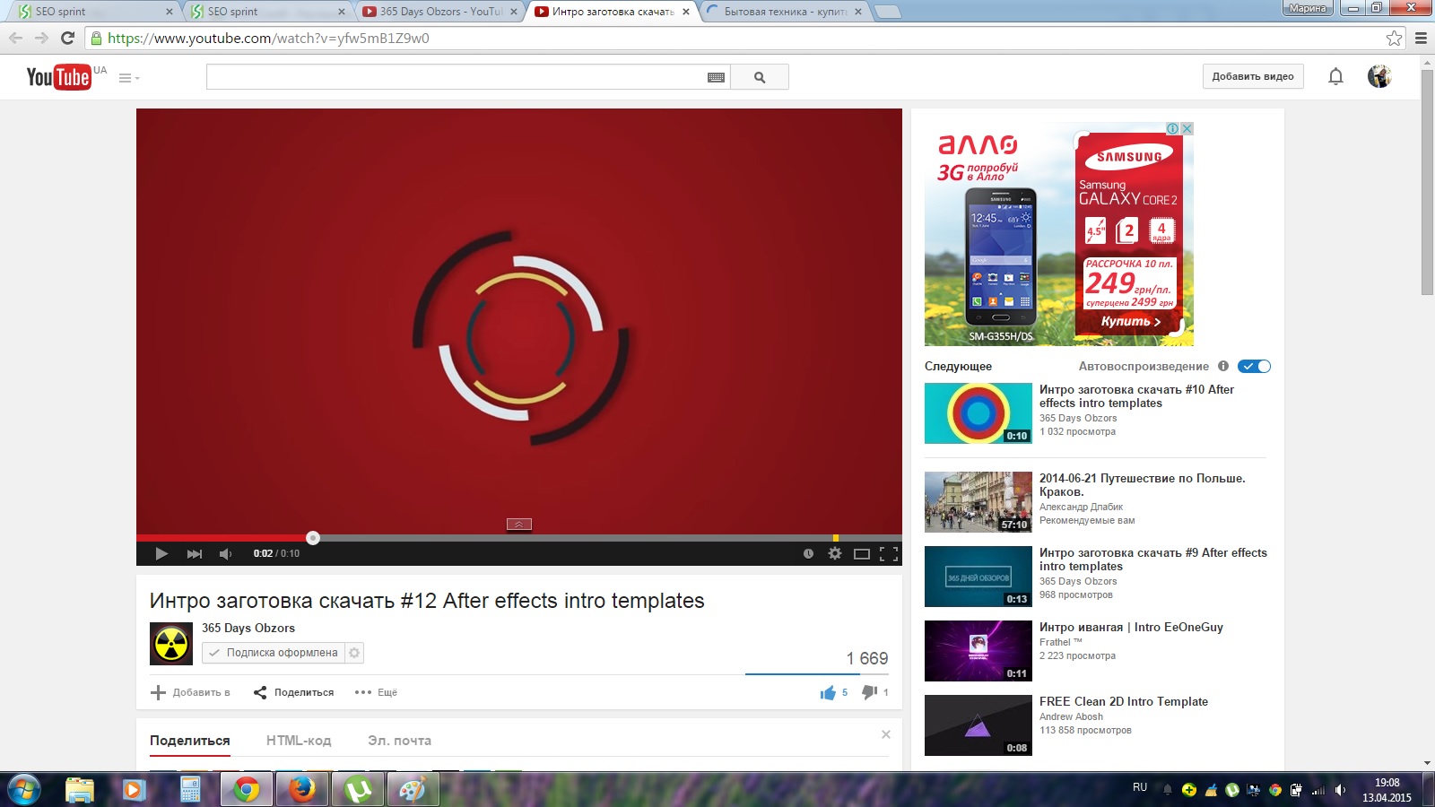Close the share panel with X

886,734
